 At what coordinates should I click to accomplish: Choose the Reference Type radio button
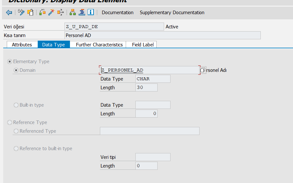point(10,122)
